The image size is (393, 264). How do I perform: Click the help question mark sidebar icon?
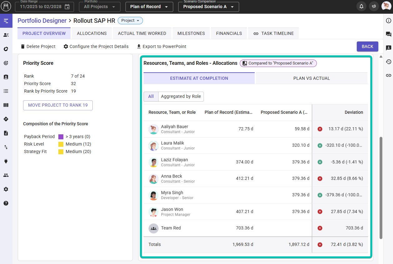6,203
